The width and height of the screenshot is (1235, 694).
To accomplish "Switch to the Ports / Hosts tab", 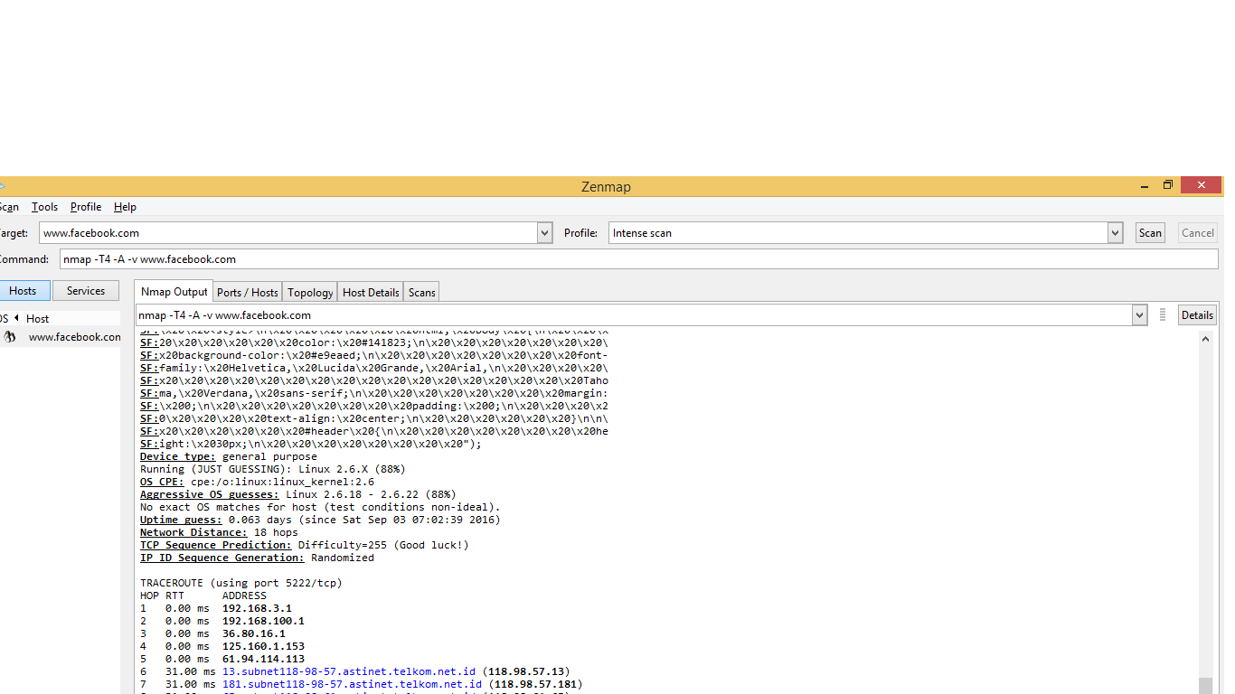I will pos(247,291).
